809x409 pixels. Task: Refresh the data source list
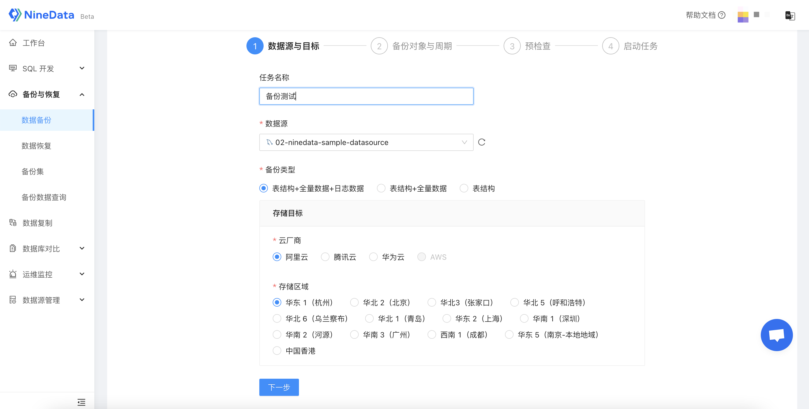tap(482, 142)
